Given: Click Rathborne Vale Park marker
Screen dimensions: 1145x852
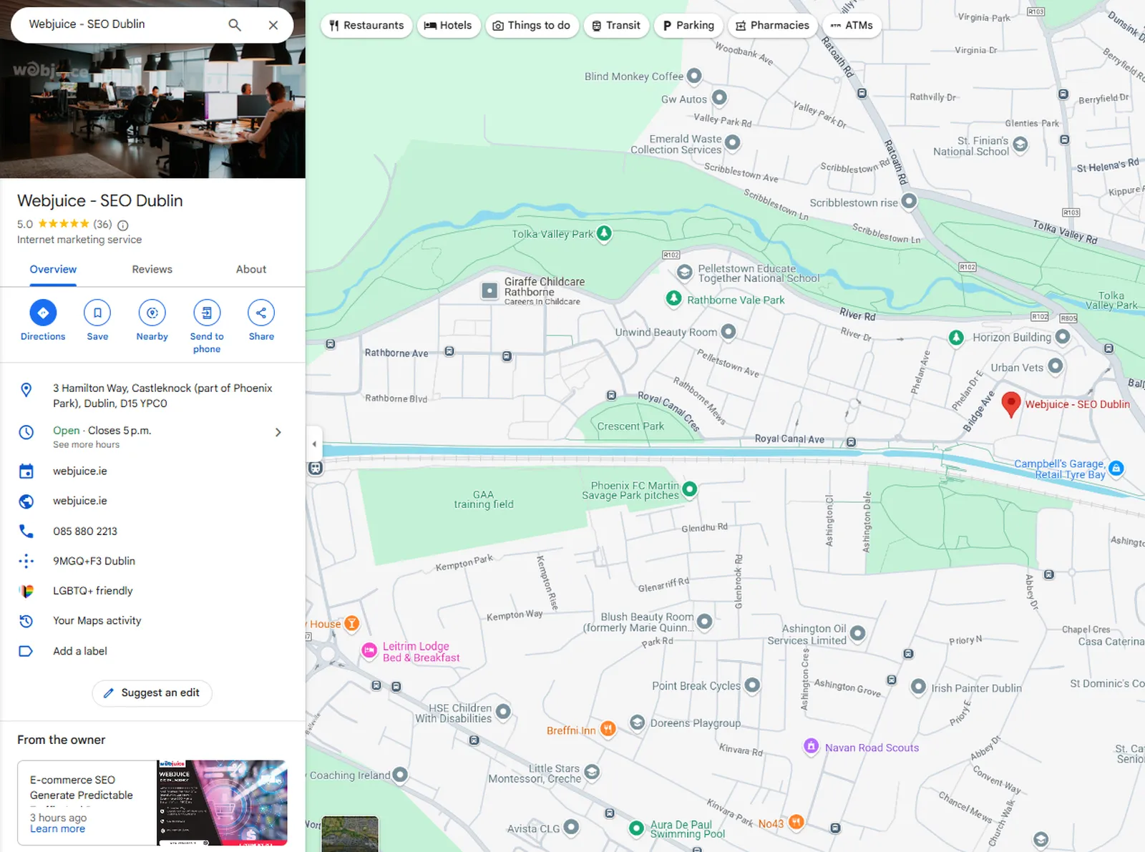Looking at the screenshot, I should [673, 299].
